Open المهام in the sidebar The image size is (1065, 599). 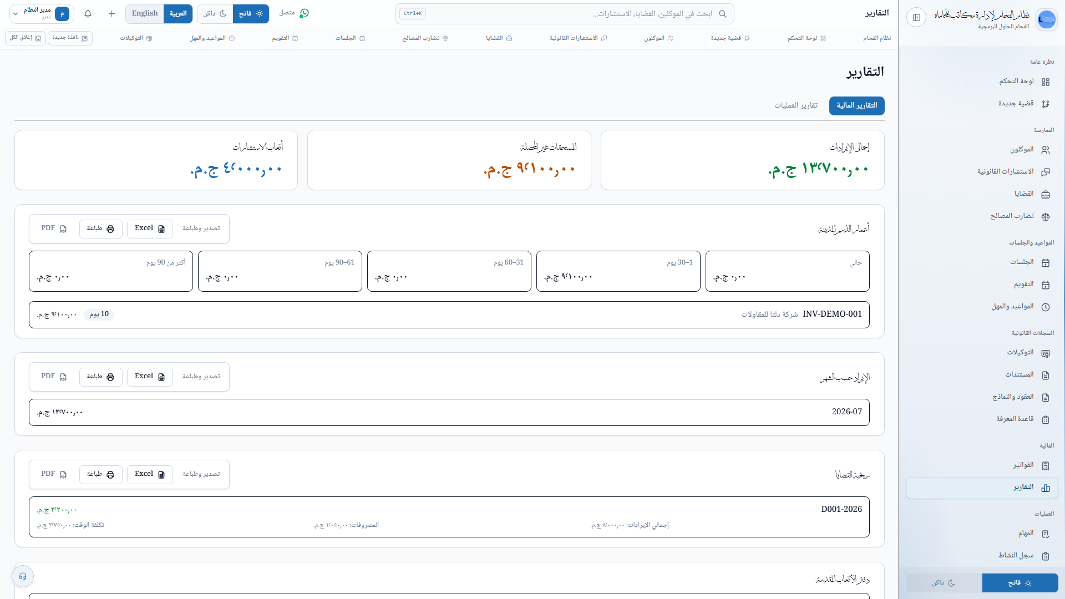pos(982,534)
